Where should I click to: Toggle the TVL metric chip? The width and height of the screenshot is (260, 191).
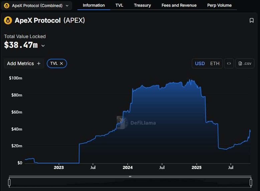click(x=54, y=63)
